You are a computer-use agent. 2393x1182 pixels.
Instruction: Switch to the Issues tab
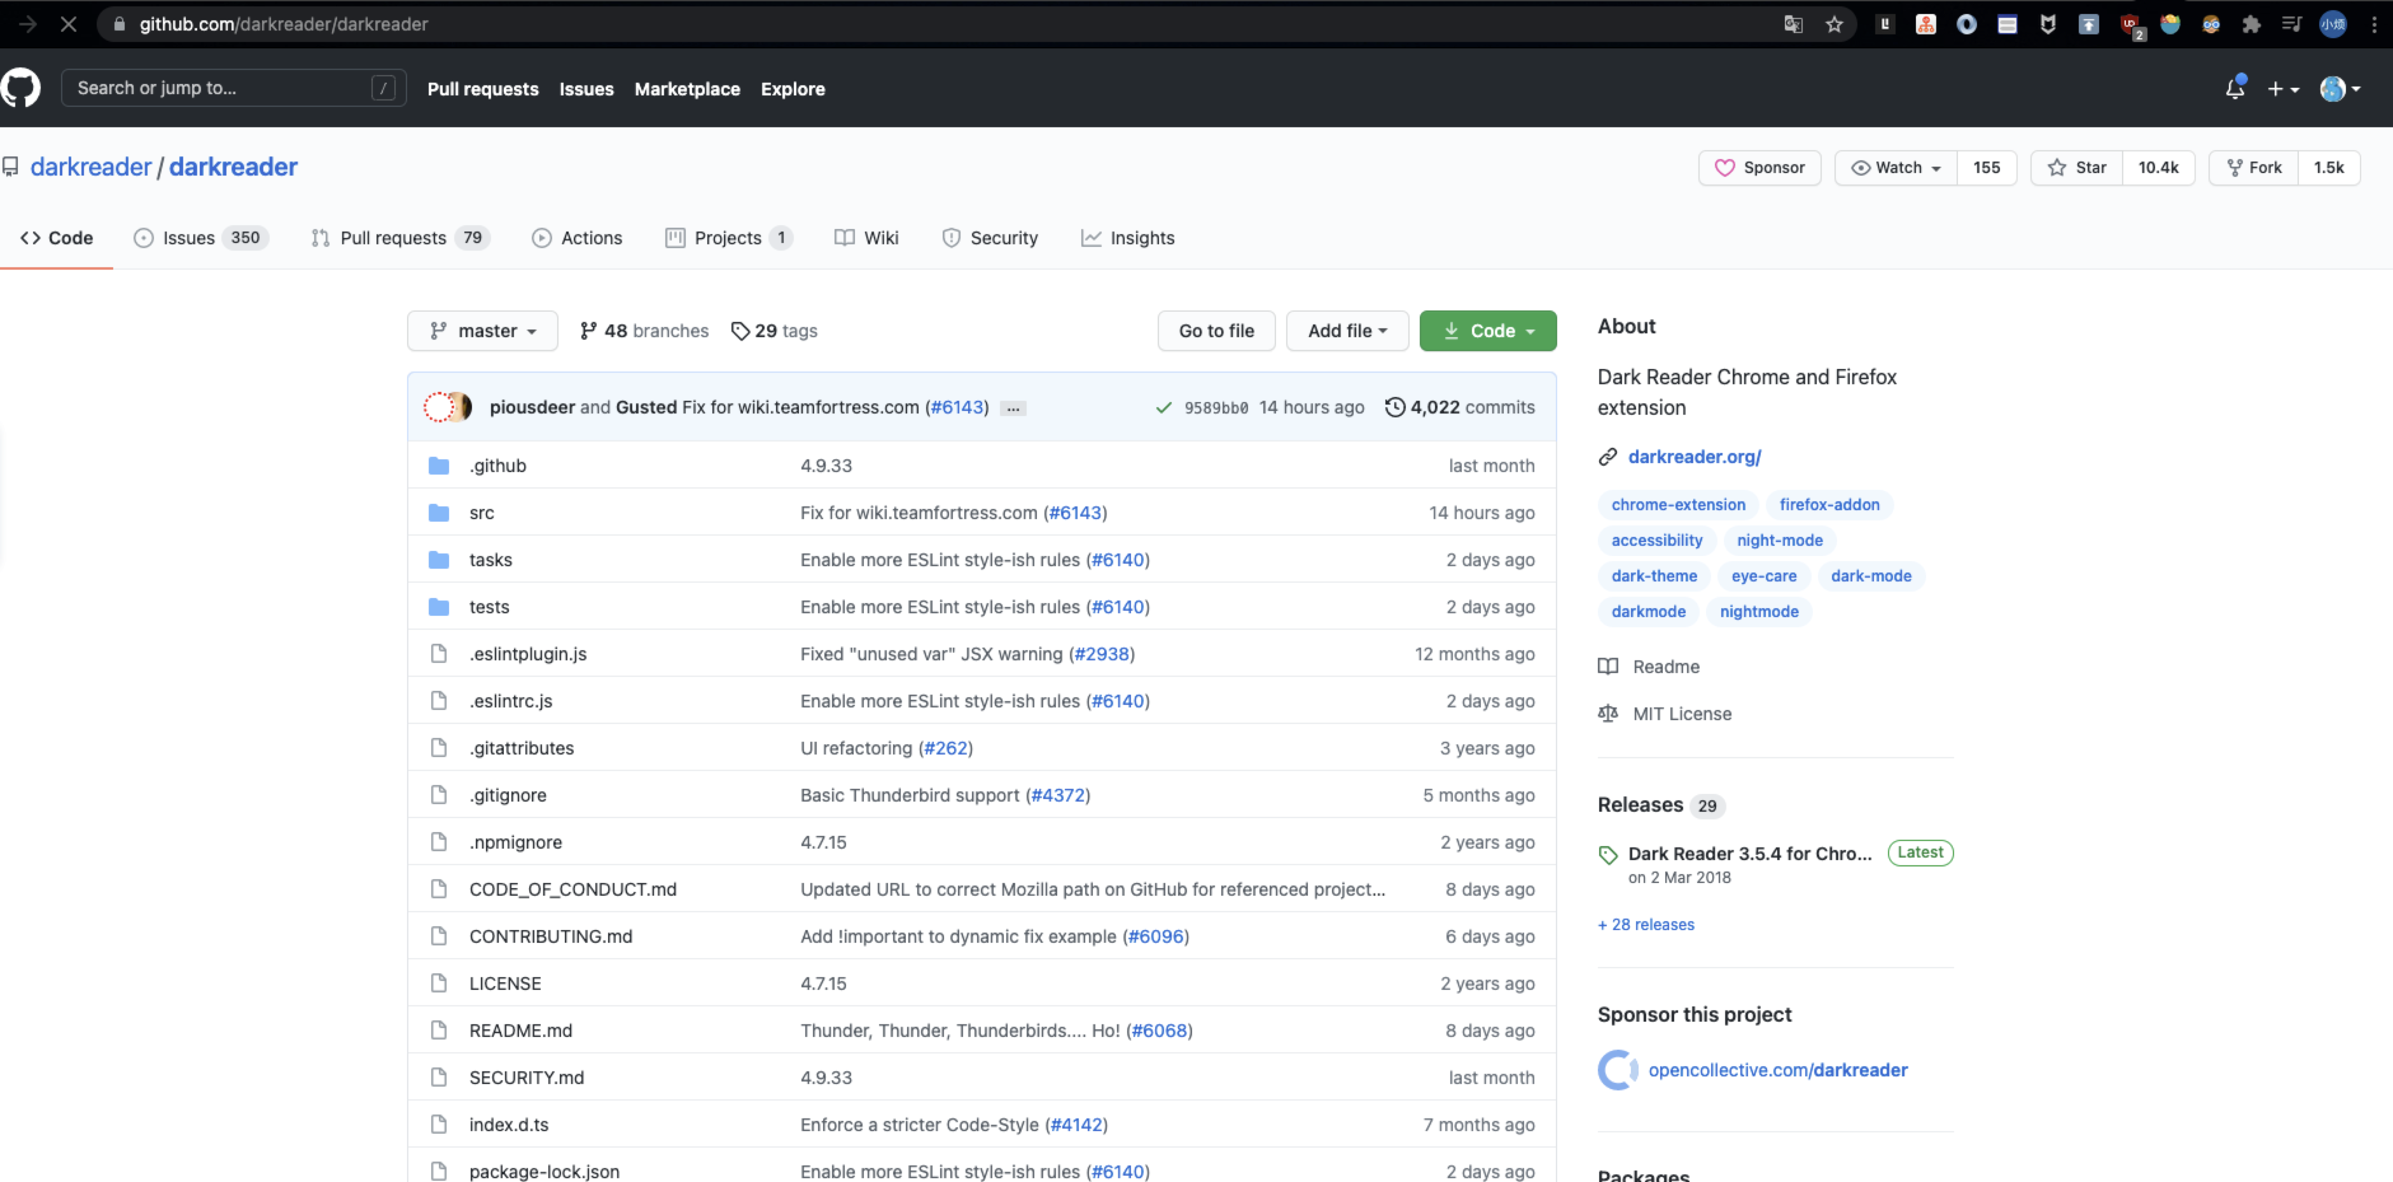point(200,238)
